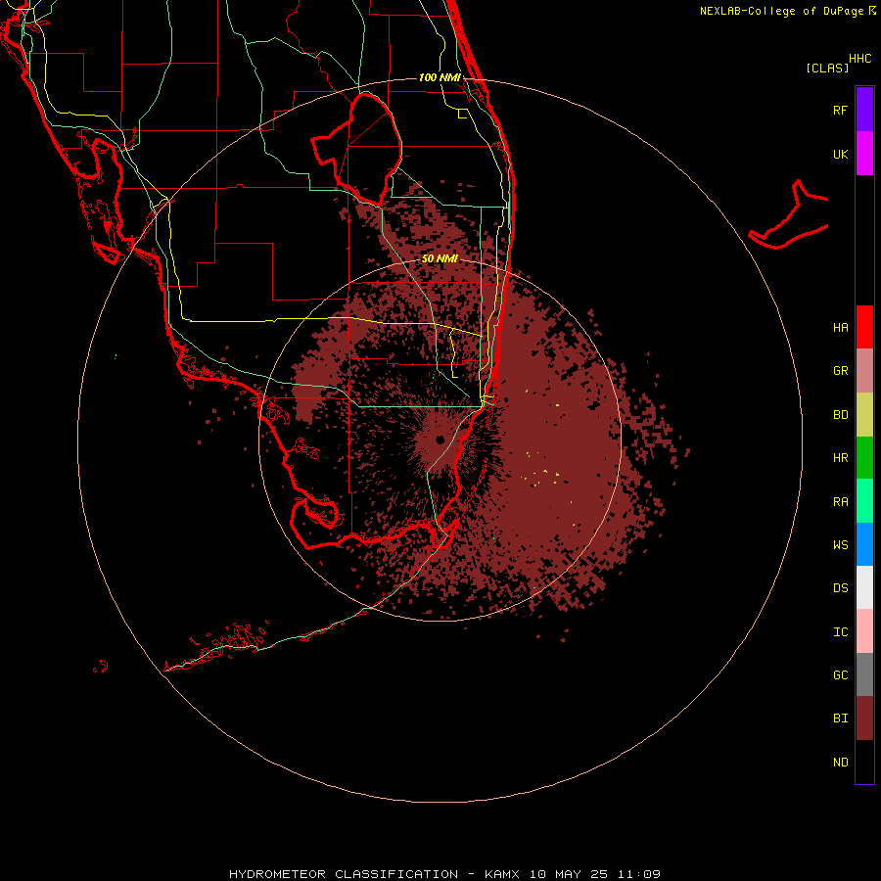The image size is (881, 881).
Task: Click the RA legend label
Action: click(x=840, y=502)
